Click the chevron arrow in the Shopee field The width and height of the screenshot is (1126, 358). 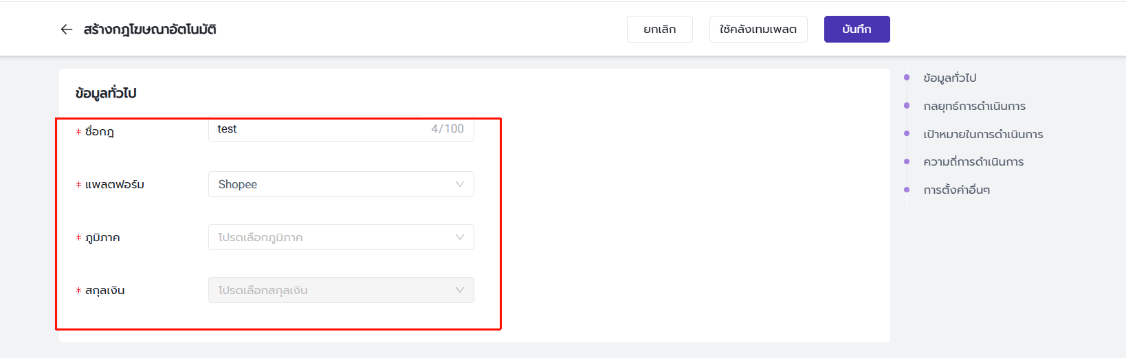coord(460,184)
